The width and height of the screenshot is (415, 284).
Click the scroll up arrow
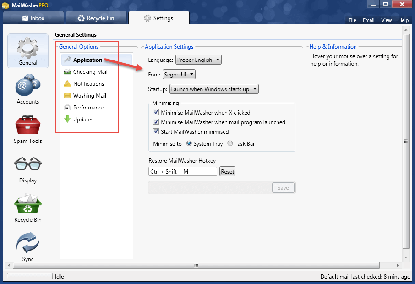point(406,30)
